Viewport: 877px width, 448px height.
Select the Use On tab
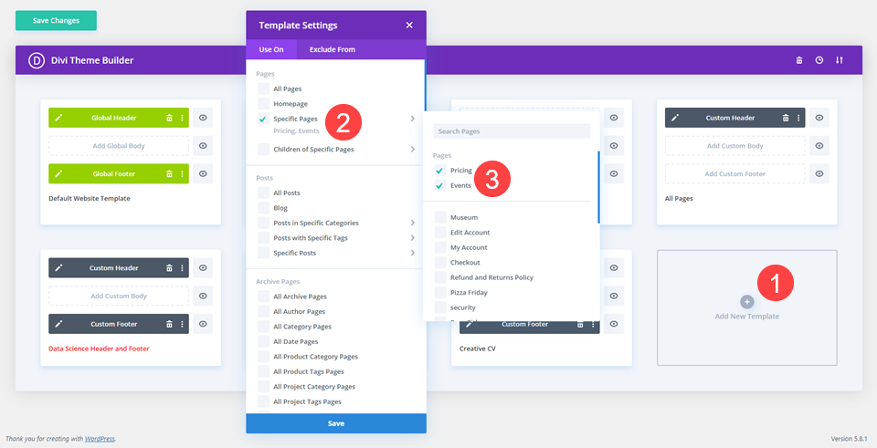click(271, 49)
